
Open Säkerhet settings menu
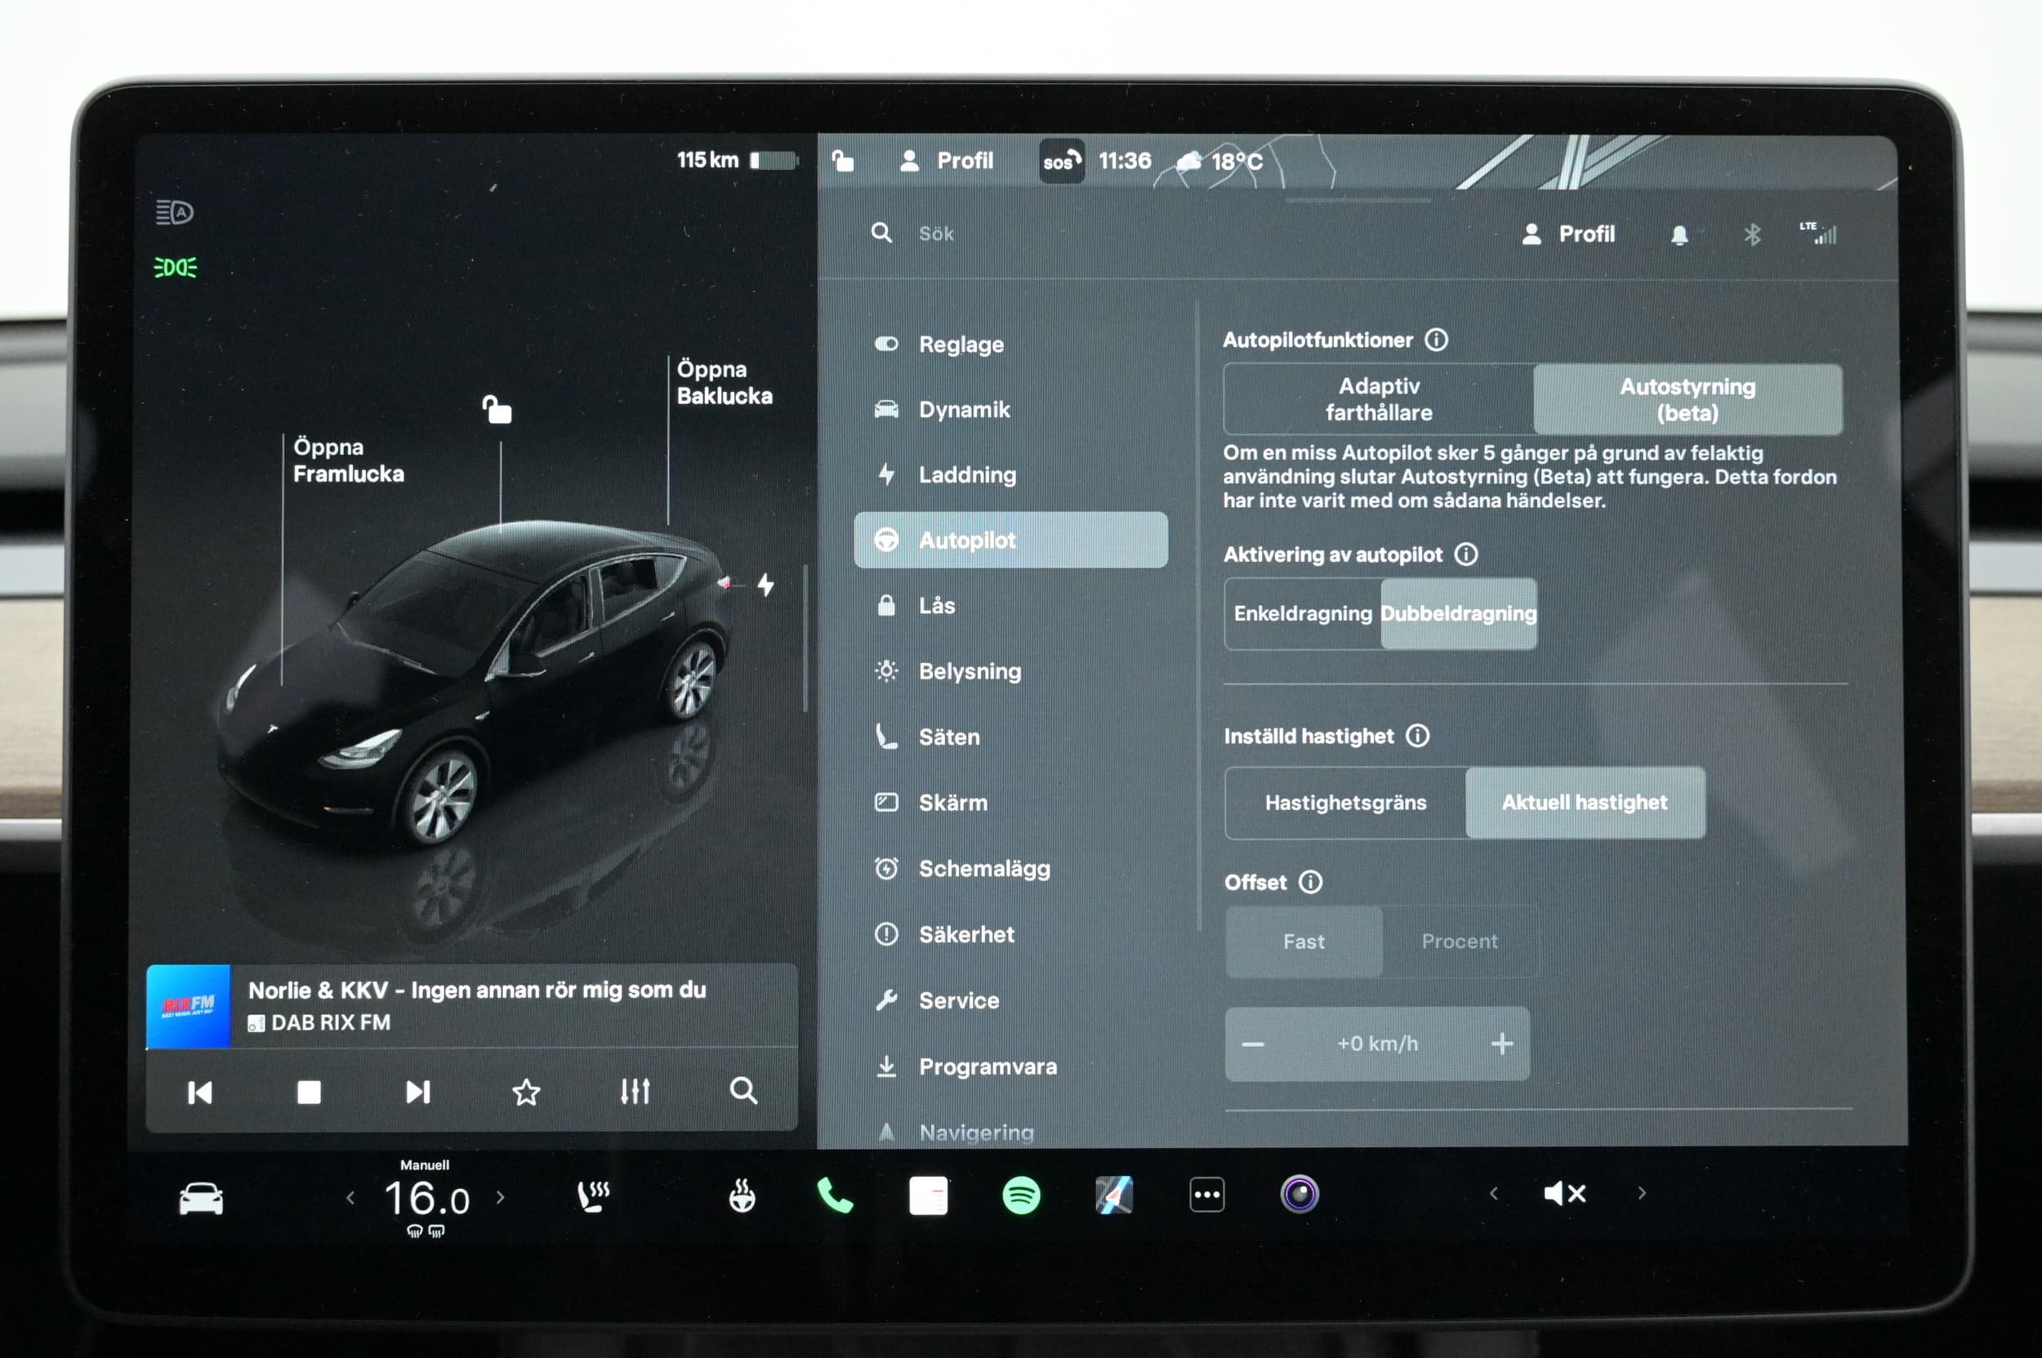pyautogui.click(x=1011, y=934)
